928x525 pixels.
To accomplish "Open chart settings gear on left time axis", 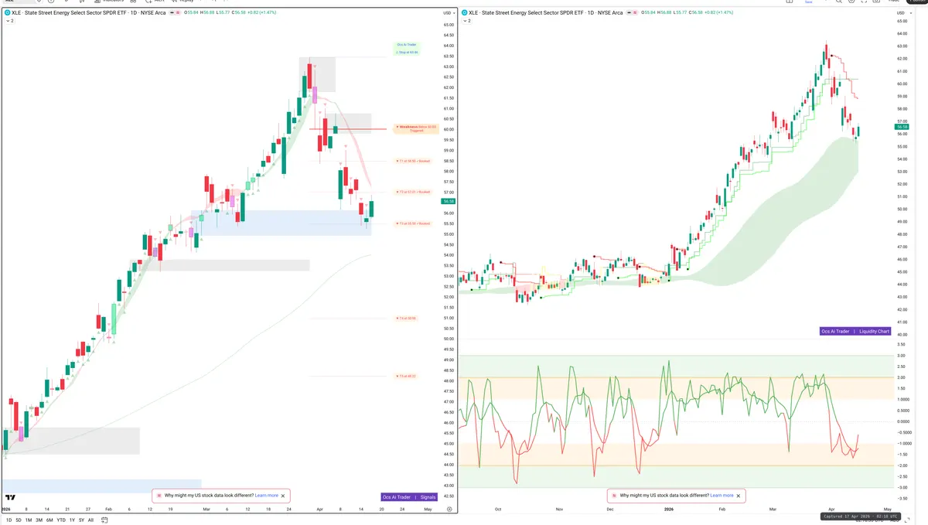I will tap(449, 510).
